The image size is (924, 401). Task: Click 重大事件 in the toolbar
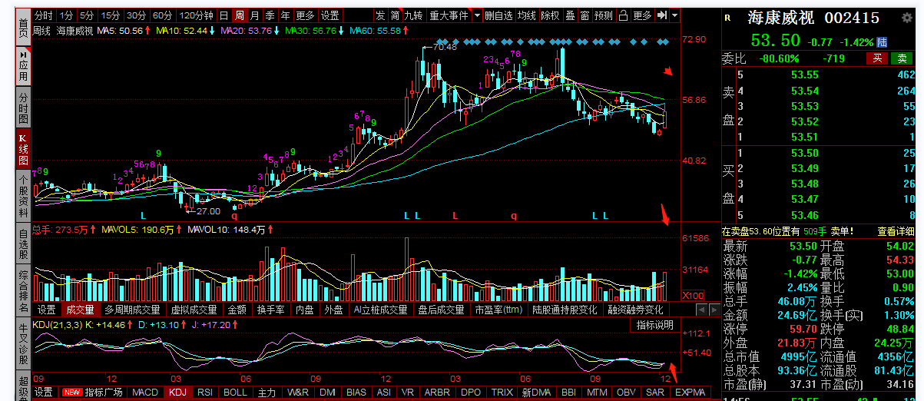[x=448, y=15]
